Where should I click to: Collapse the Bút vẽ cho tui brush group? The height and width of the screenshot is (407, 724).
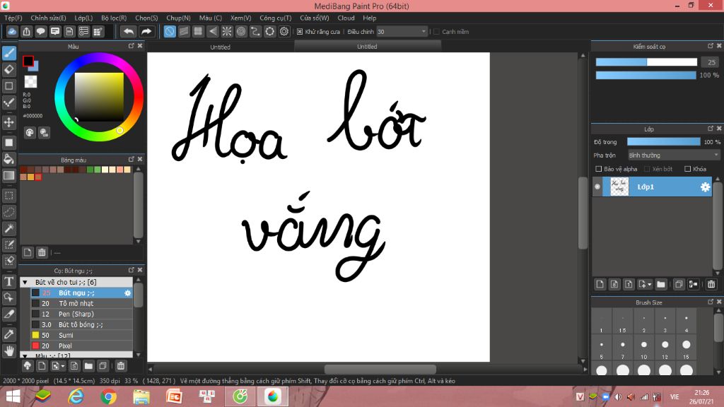(25, 282)
